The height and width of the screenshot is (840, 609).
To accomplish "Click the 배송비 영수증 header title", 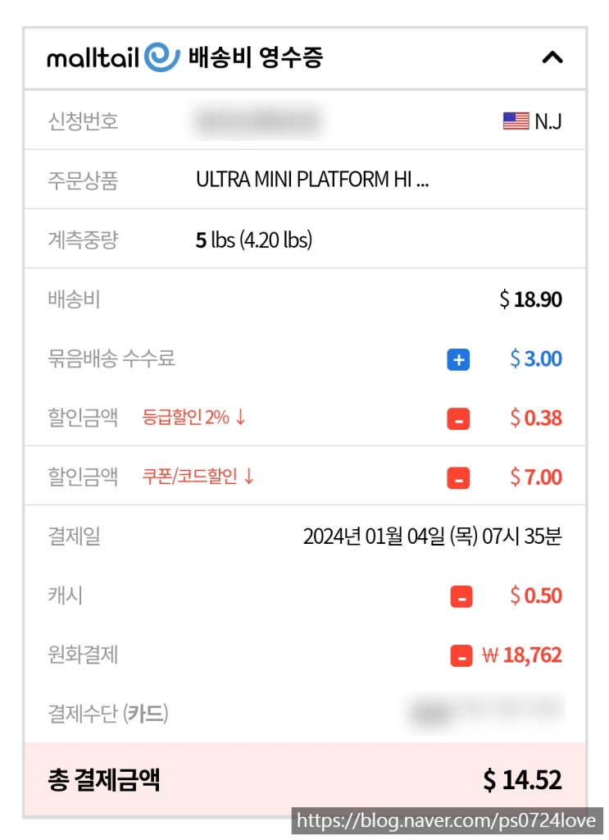I will pos(255,57).
